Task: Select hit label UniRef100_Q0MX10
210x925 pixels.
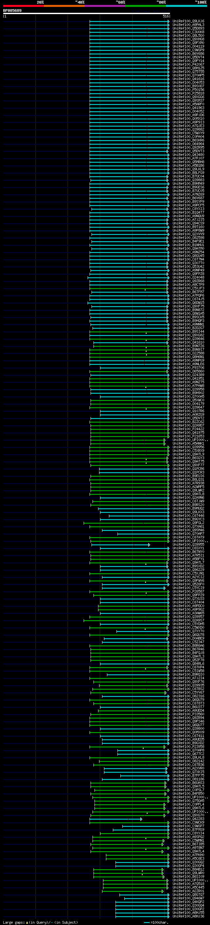Action: (x=188, y=118)
